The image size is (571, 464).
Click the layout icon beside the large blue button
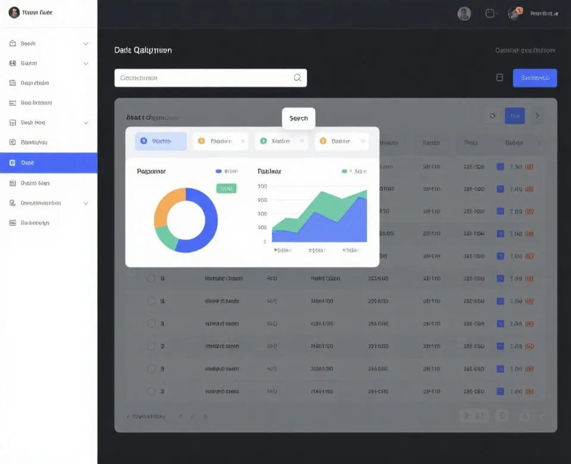500,78
